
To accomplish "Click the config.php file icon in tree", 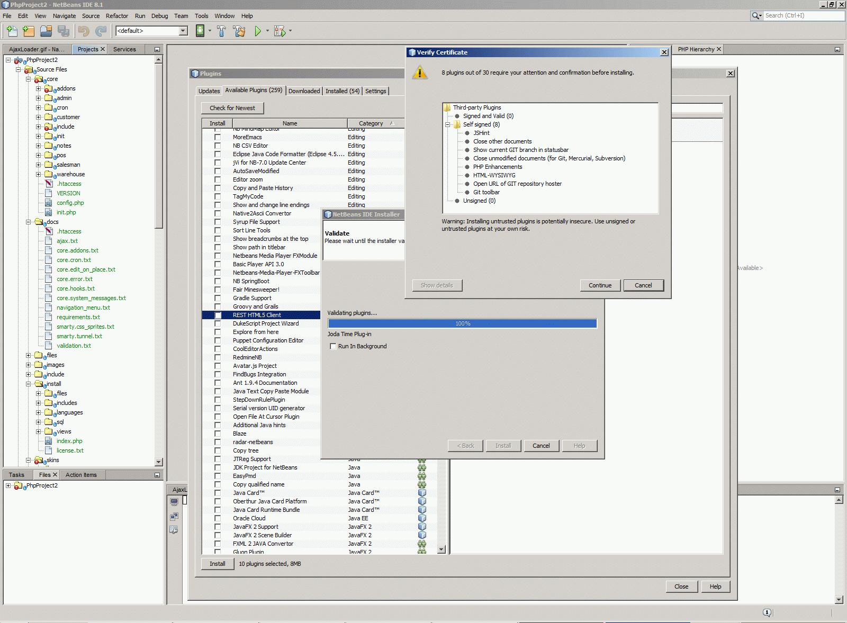I will click(x=49, y=203).
